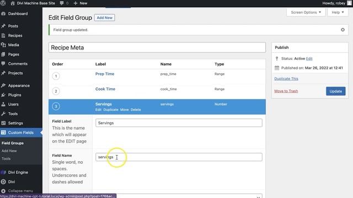This screenshot has height=198, width=353.
Task: Click the order handle for Prep Time row
Action: click(56, 76)
